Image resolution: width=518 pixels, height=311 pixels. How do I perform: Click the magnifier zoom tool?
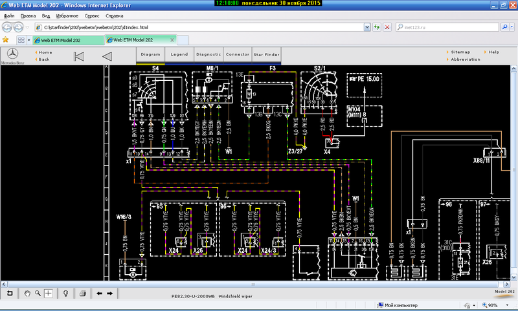pos(38,293)
